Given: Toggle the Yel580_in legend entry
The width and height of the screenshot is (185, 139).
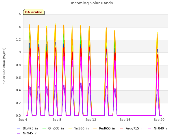Looking at the screenshot, I should [x=79, y=128].
